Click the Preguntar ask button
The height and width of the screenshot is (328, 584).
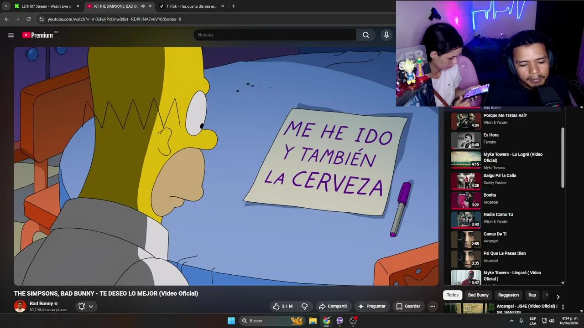point(372,306)
